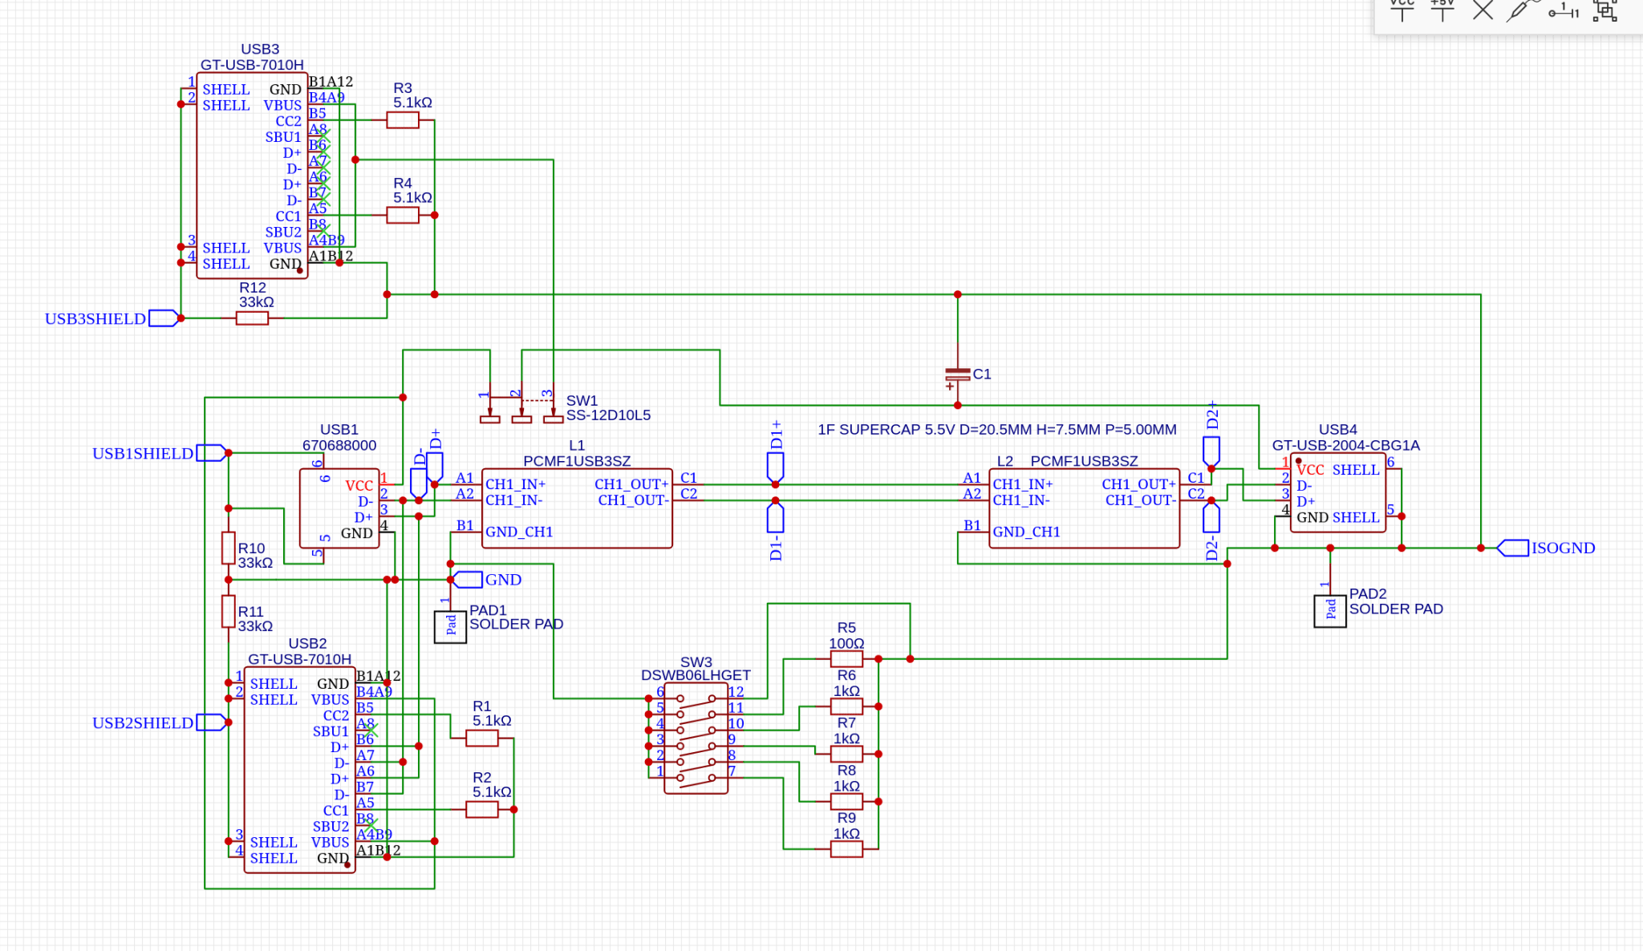Click the SOLDER PAD text beside PAD2
Viewport: 1643px width, 951px height.
[x=1396, y=609]
